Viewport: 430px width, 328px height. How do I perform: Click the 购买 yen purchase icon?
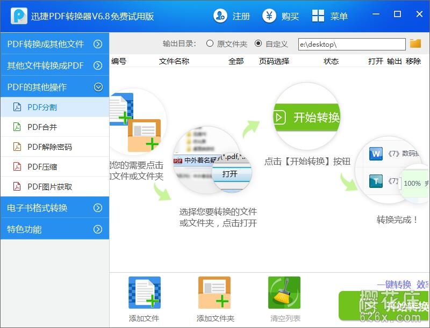point(269,16)
